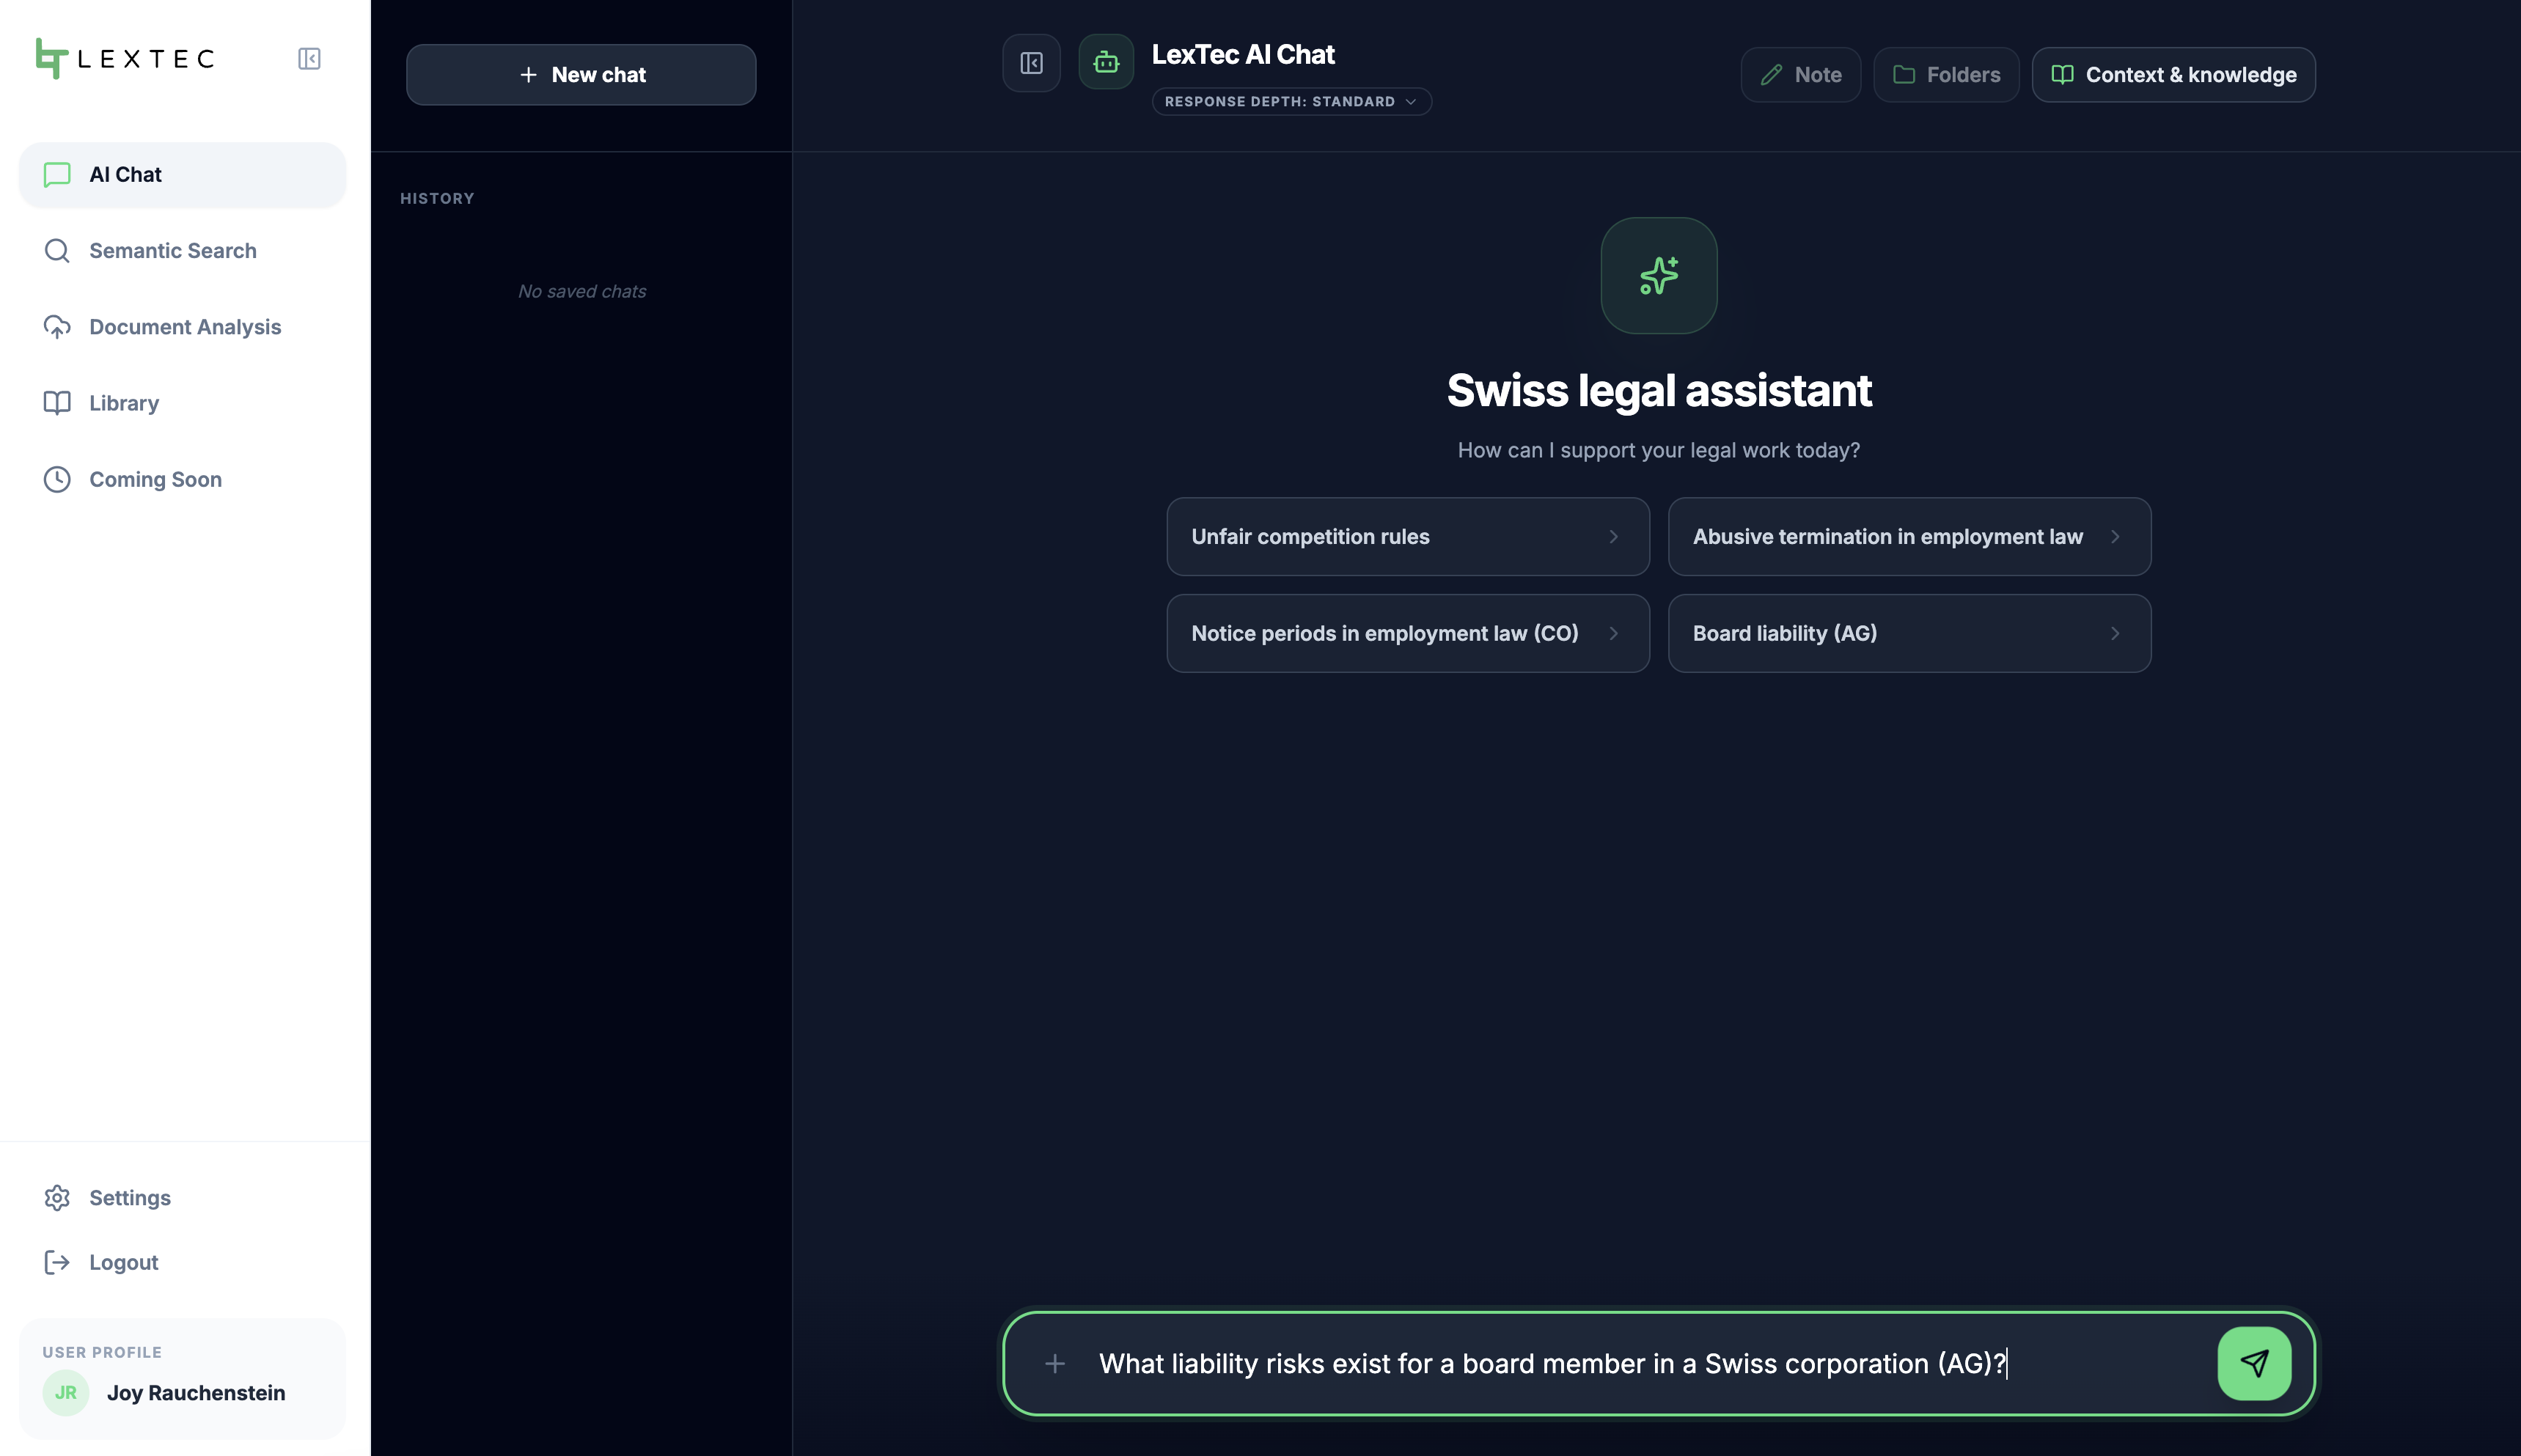
Task: Click the sparkle assistant icon tile
Action: pos(1659,276)
